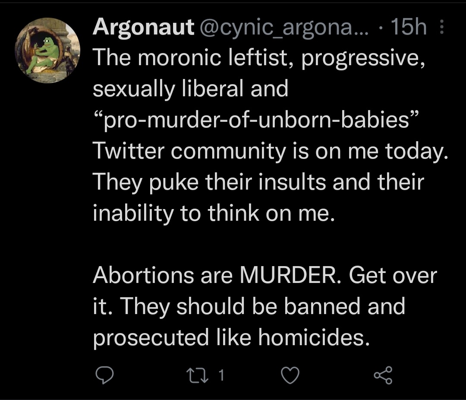Open the Argonaut display name profile
Viewport: 466px width, 400px height.
tap(144, 27)
